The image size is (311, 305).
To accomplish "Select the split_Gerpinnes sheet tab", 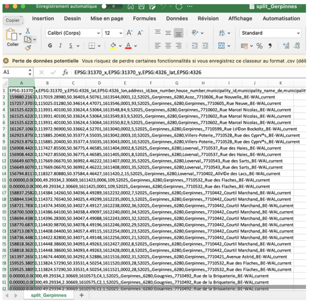I will click(49, 295).
